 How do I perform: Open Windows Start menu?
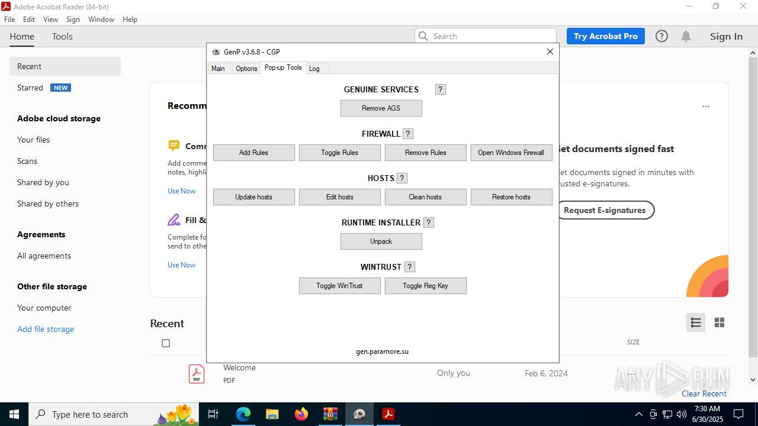(14, 414)
